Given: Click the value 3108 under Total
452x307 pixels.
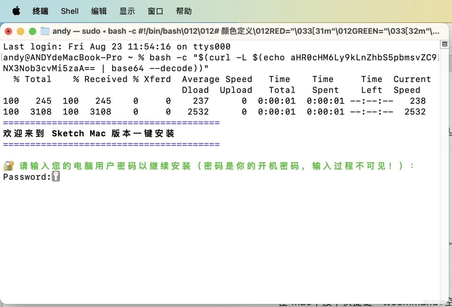Looking at the screenshot, I should coord(41,112).
